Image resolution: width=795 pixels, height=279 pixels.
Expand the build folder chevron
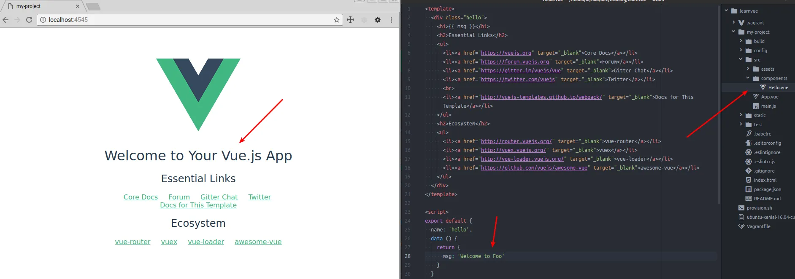pyautogui.click(x=741, y=41)
